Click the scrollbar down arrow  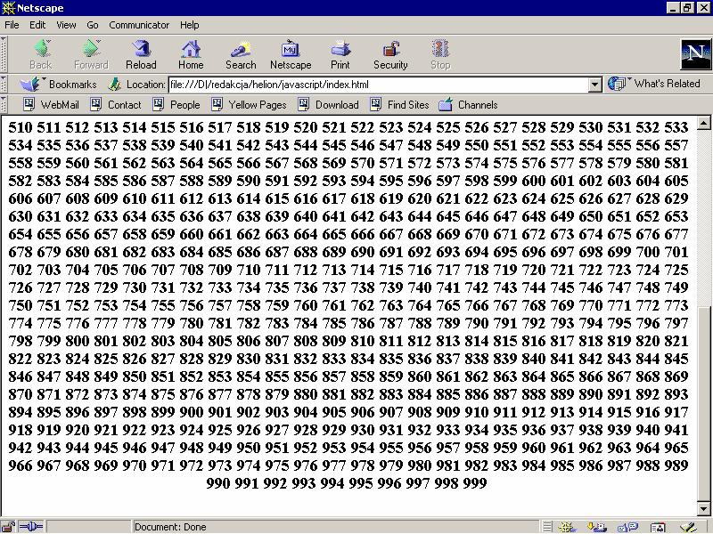click(704, 509)
